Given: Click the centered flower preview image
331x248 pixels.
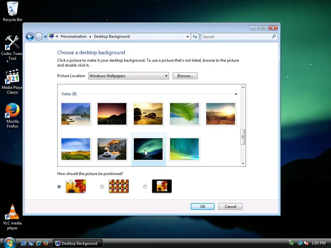Looking at the screenshot, I should (162, 186).
